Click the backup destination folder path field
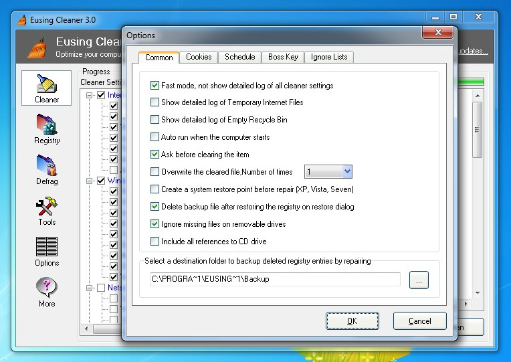The image size is (511, 362). (275, 279)
